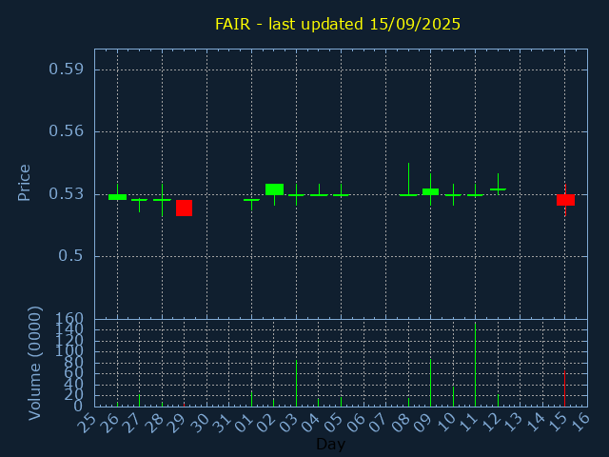Click the day 03 tick label
Image resolution: width=609 pixels, height=457 pixels.
click(287, 423)
